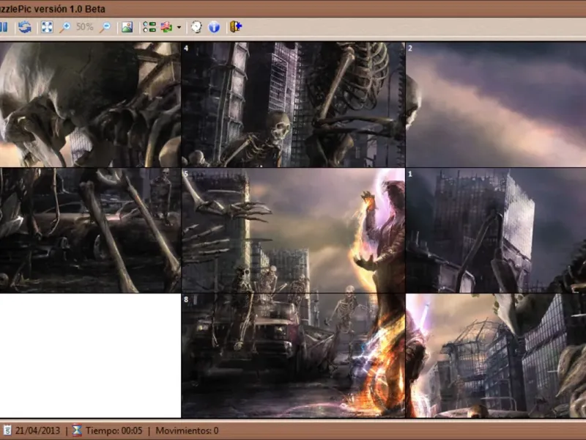Click the 50% zoom level text
586x440 pixels.
point(85,27)
